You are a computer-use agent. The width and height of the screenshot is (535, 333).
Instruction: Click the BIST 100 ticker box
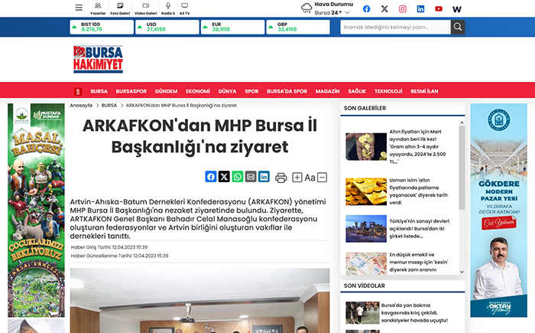pos(102,27)
